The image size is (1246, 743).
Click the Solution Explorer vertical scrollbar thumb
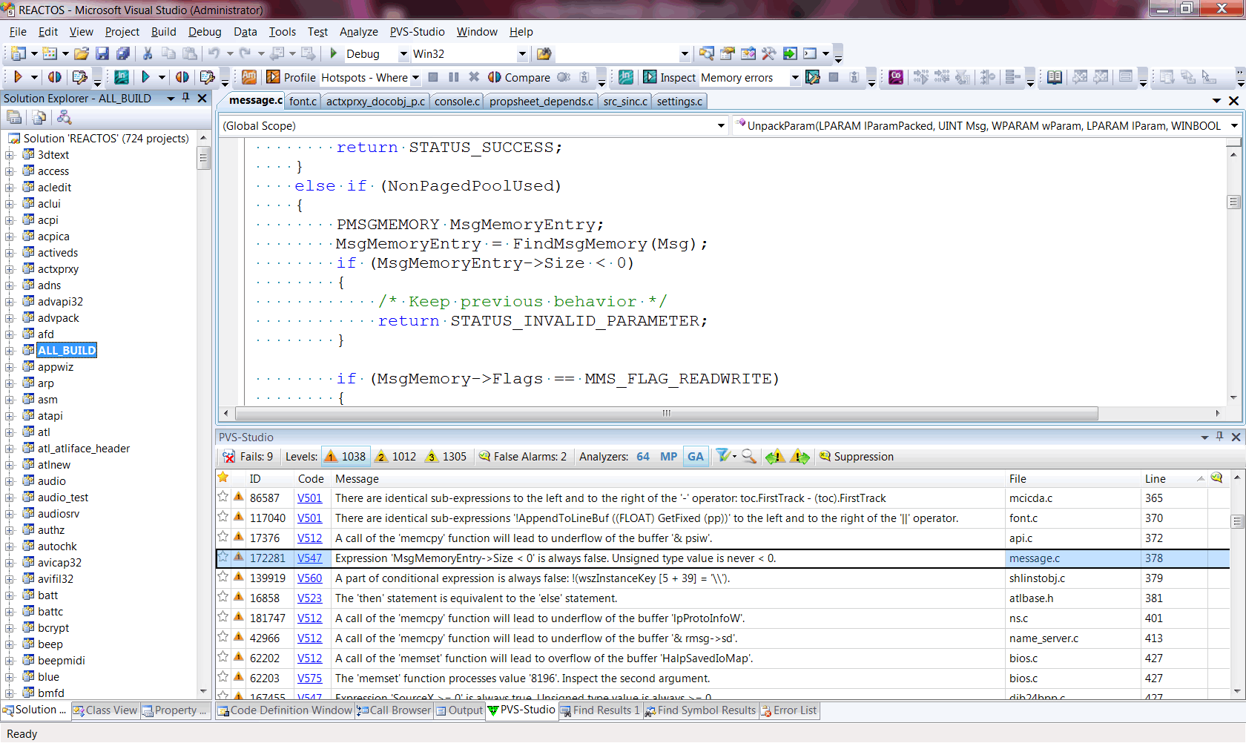tap(204, 158)
